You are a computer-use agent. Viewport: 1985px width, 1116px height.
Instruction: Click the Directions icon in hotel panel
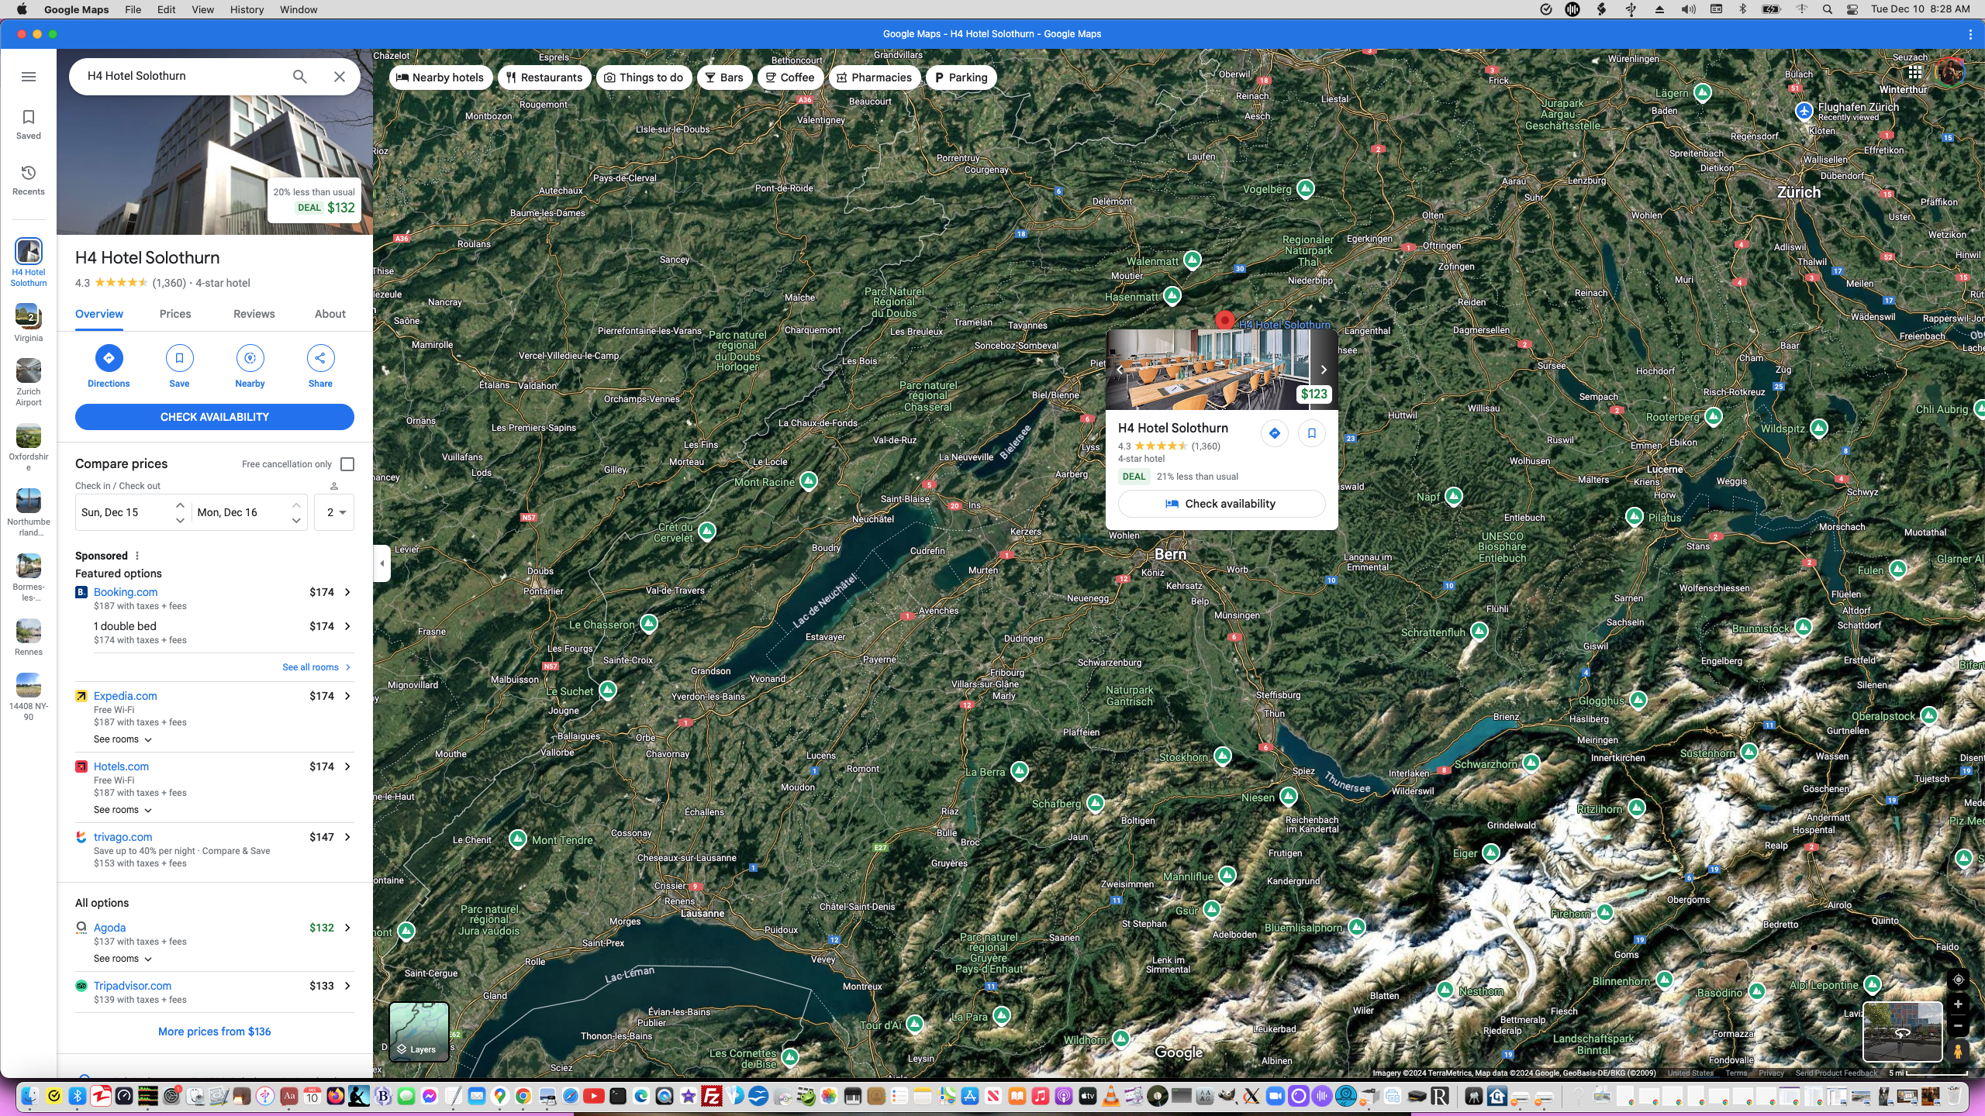click(109, 358)
